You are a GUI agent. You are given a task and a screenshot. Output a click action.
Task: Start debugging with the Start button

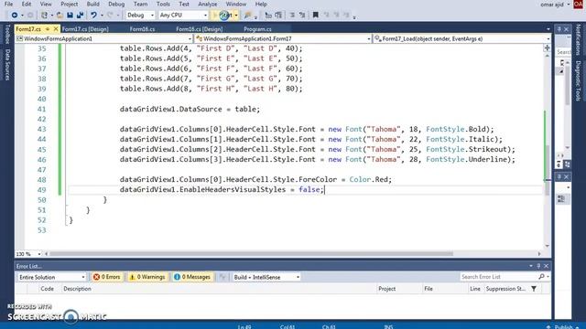(223, 15)
